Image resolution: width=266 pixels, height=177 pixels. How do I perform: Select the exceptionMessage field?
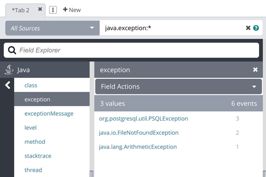pyautogui.click(x=49, y=114)
